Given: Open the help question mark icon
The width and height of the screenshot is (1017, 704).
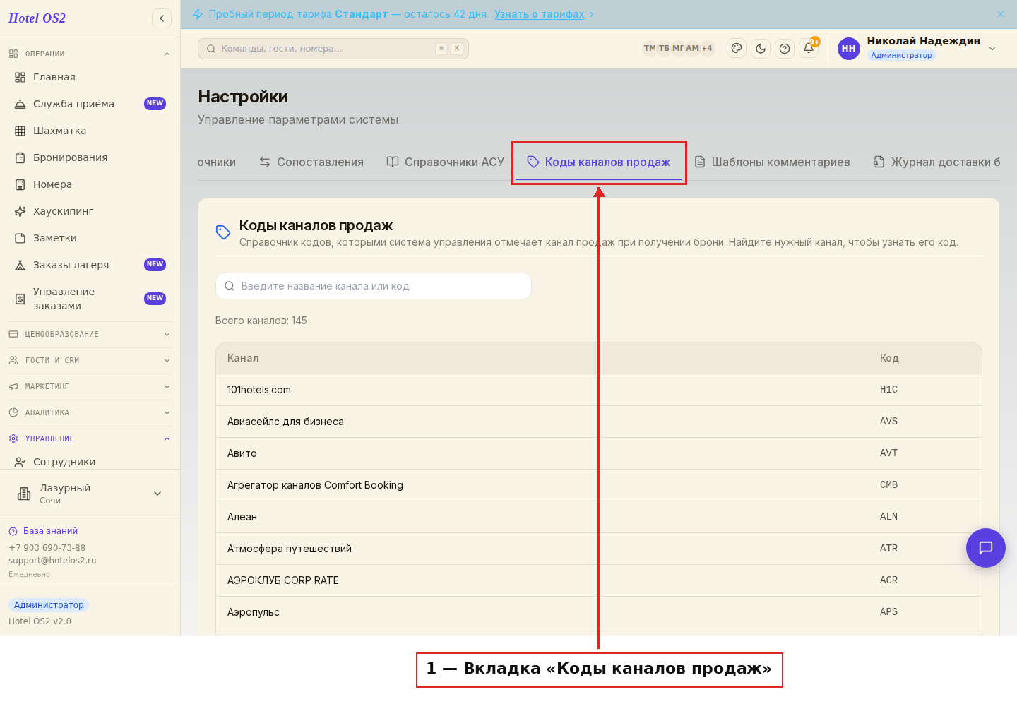Looking at the screenshot, I should point(785,49).
